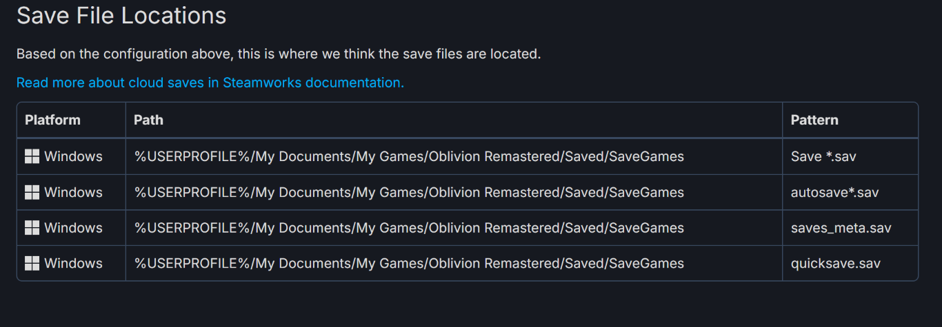Screen dimensions: 942x327
Task: Click the Windows logo icon in quicksave.sav row
Action: coord(32,264)
